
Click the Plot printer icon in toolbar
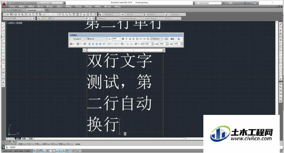pos(15,14)
